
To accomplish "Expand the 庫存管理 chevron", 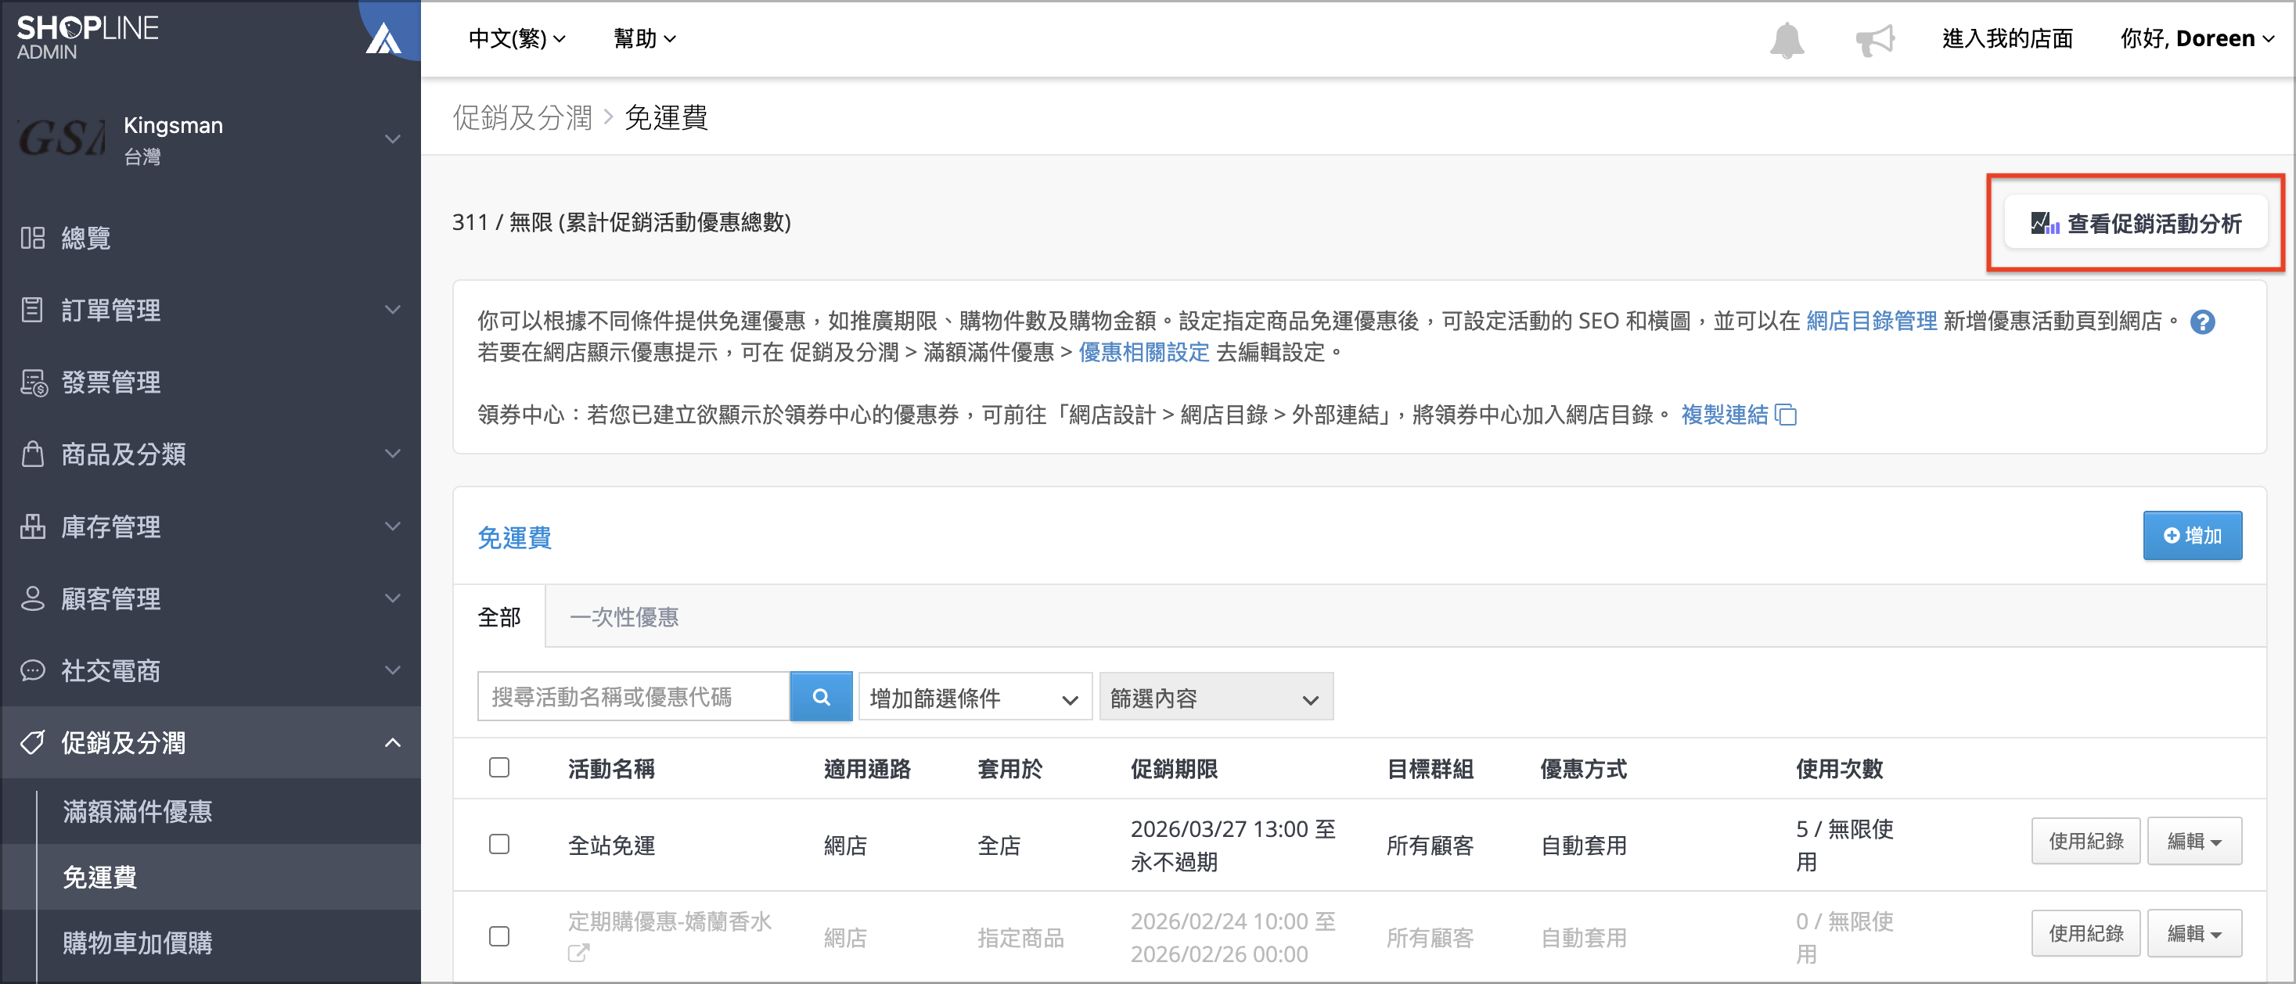I will click(392, 526).
